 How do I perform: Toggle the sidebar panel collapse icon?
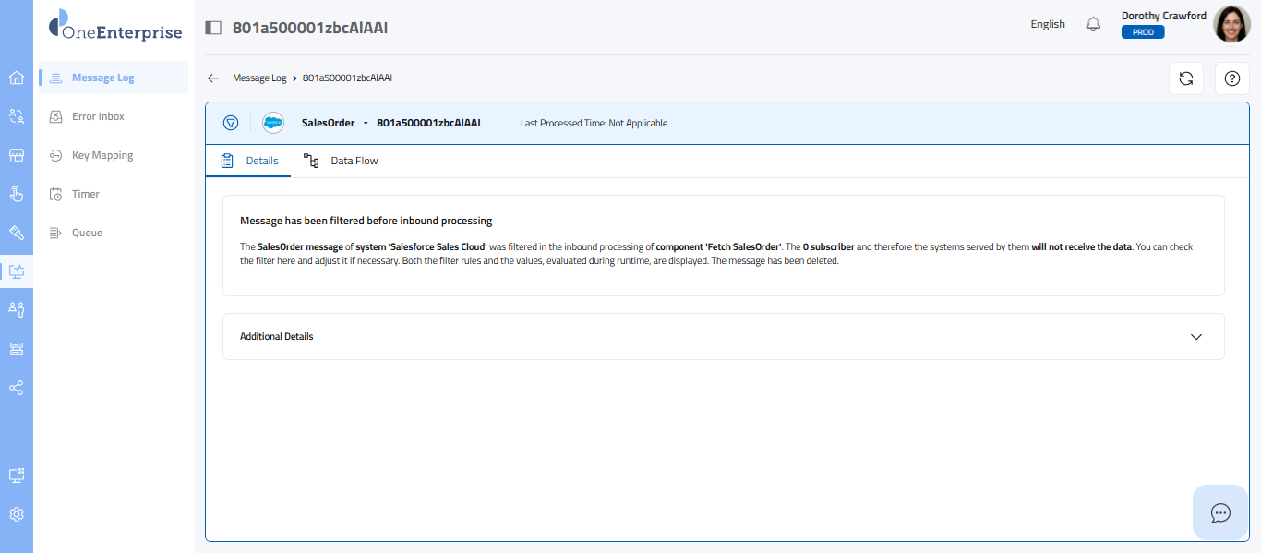[x=213, y=28]
